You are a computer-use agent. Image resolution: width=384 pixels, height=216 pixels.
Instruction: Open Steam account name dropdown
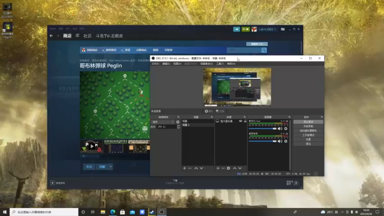coord(267,29)
